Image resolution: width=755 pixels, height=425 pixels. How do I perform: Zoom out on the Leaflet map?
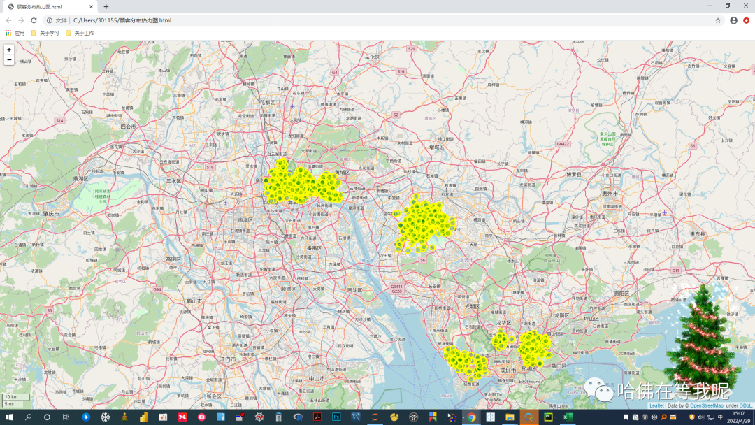pyautogui.click(x=8, y=60)
